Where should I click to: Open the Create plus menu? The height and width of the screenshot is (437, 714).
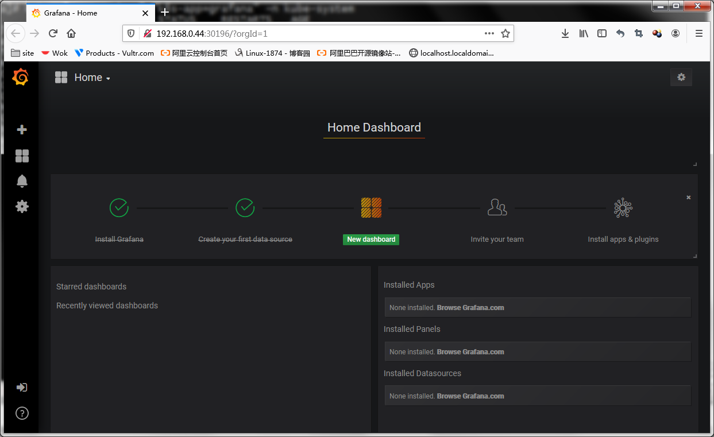point(22,130)
